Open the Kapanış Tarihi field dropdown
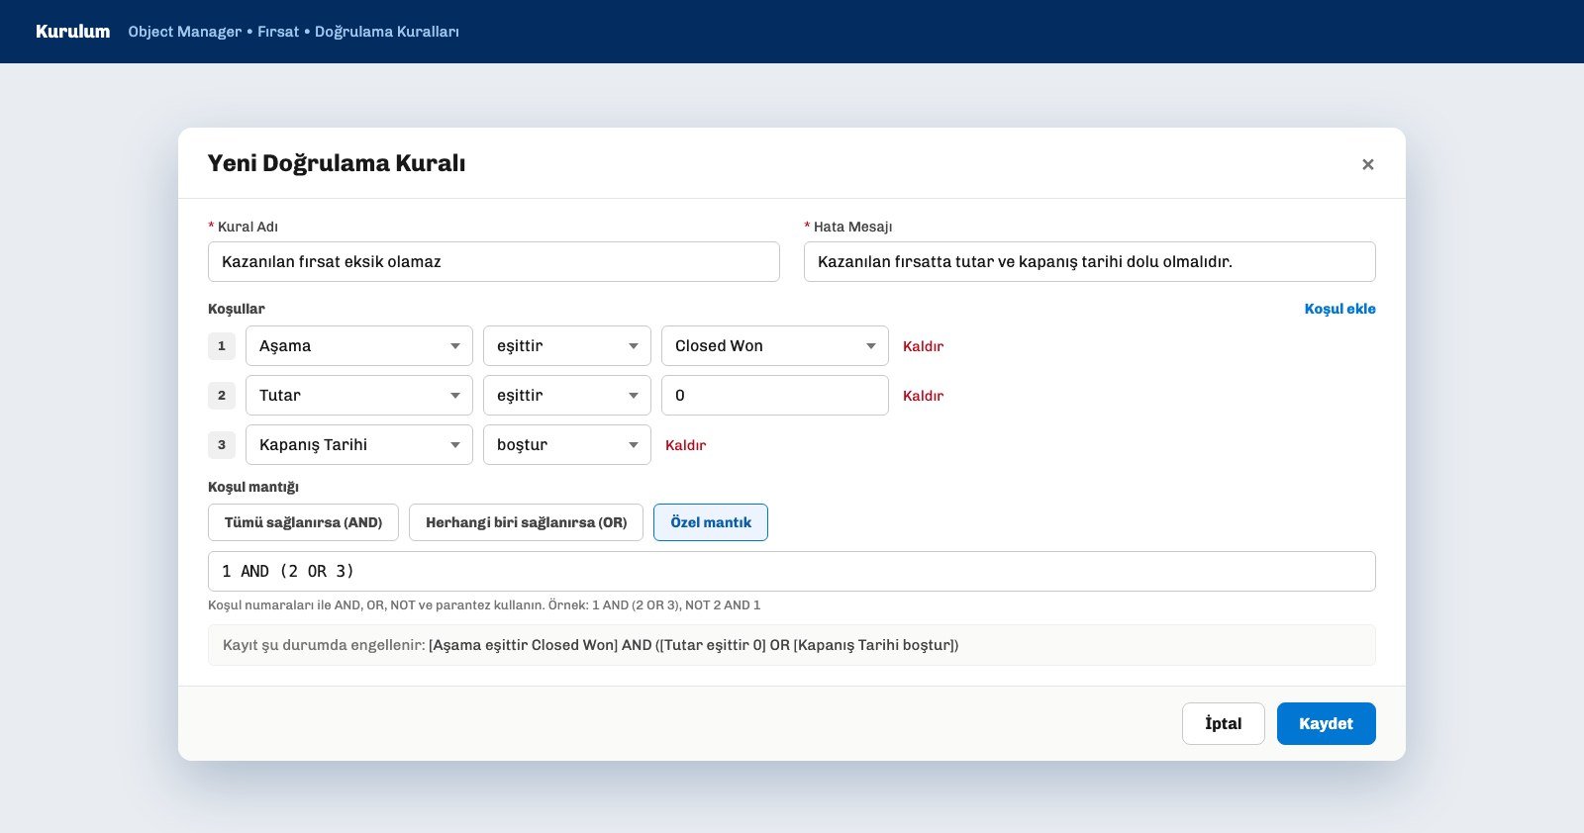This screenshot has width=1584, height=833. tap(359, 445)
